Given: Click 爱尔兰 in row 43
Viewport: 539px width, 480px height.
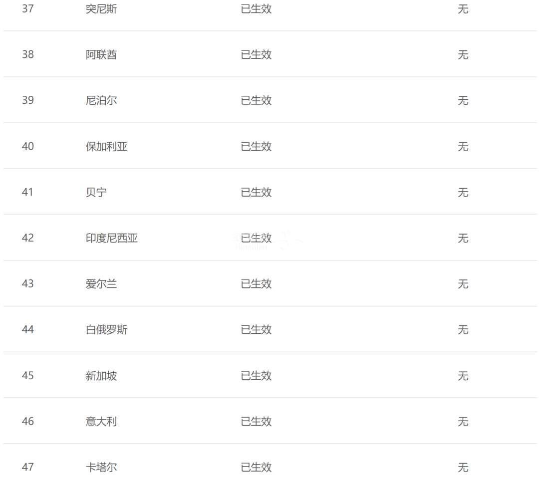Looking at the screenshot, I should click(101, 284).
